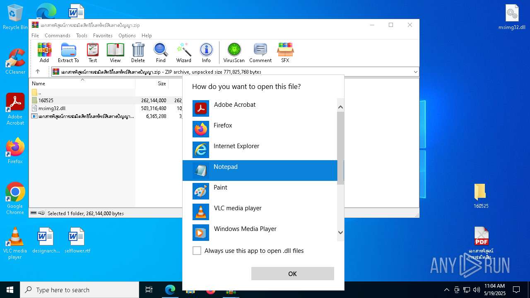The image size is (530, 298).
Task: Enable Always use this app checkbox
Action: tap(197, 251)
